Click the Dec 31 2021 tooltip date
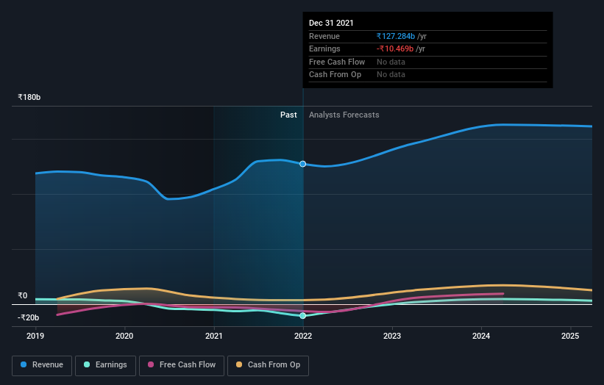 (331, 23)
